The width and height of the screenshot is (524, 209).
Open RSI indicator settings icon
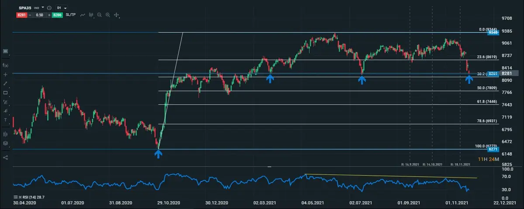tap(16, 198)
